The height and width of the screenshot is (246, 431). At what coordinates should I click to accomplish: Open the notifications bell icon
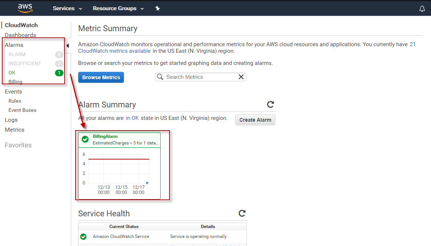[422, 9]
